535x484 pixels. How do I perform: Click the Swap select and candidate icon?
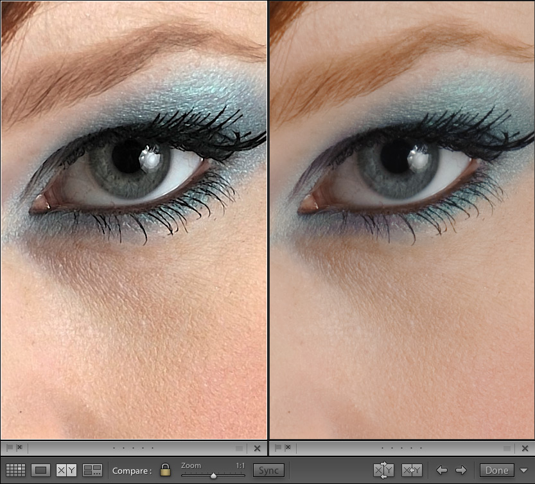(384, 470)
